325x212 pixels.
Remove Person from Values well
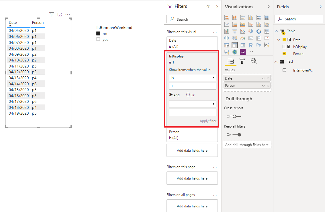click(268, 86)
